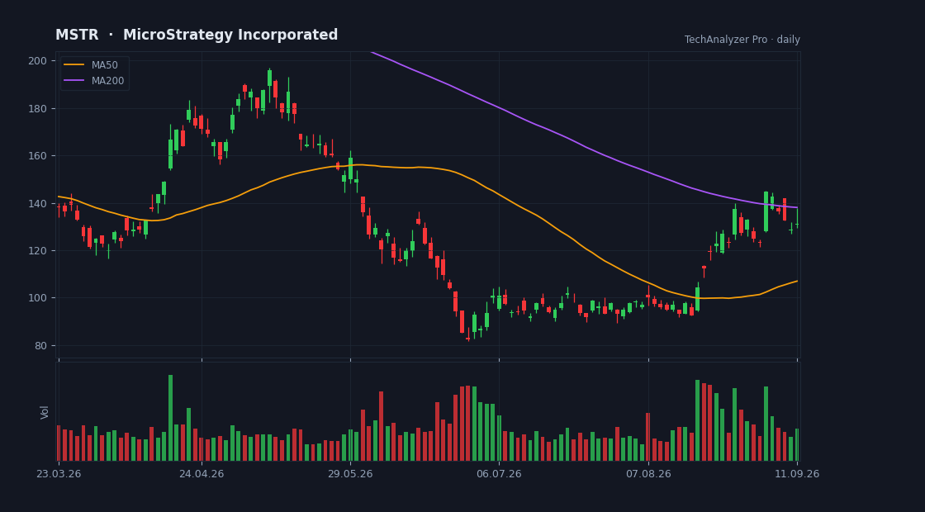Click the 200 price axis label
This screenshot has height=512, width=925.
pyautogui.click(x=40, y=61)
